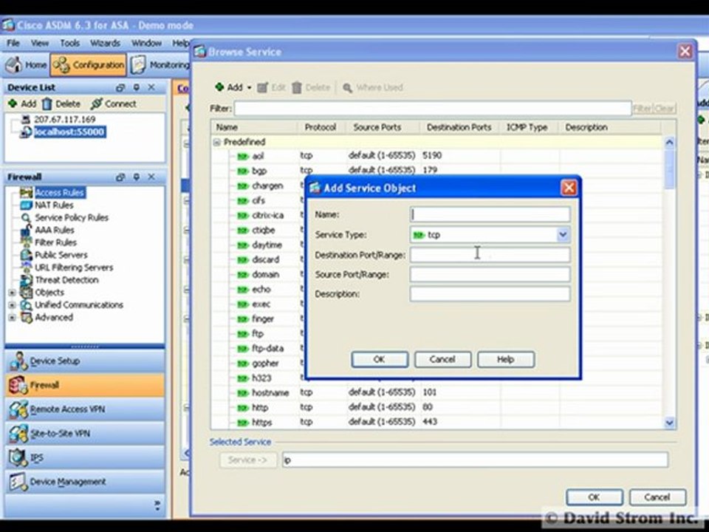This screenshot has height=532, width=709.
Task: Select the bgp service row
Action: pyautogui.click(x=436, y=171)
